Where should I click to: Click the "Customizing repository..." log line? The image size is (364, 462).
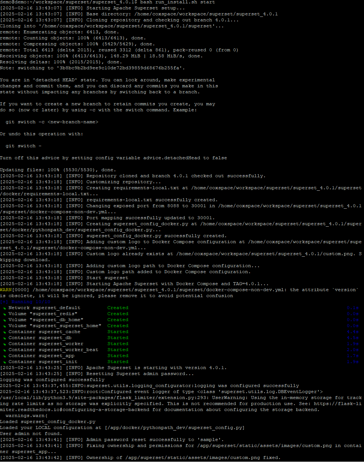80,182
